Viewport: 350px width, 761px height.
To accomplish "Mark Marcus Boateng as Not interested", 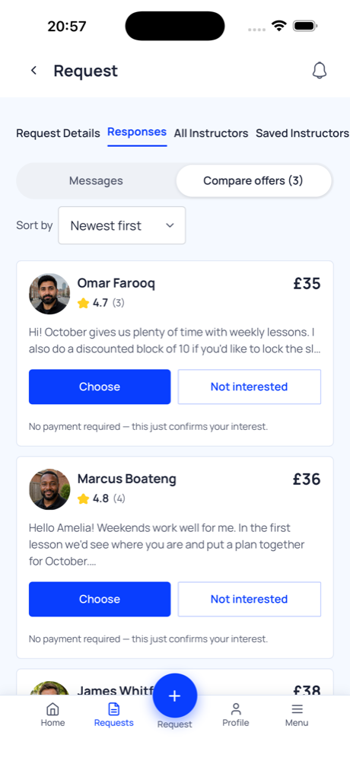I will coord(249,599).
